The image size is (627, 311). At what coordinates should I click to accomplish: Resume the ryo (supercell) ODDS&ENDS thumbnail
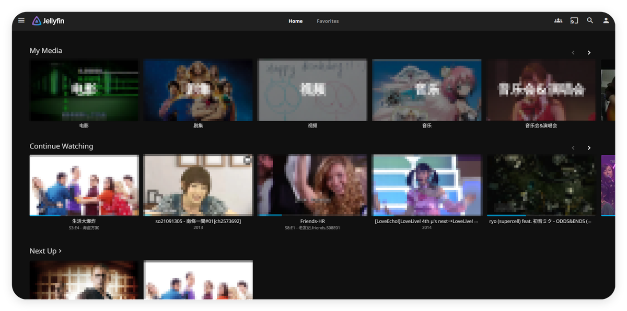click(x=541, y=185)
